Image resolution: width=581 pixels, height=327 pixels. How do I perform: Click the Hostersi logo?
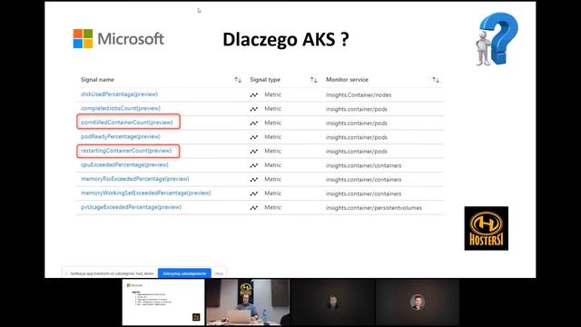(x=487, y=228)
